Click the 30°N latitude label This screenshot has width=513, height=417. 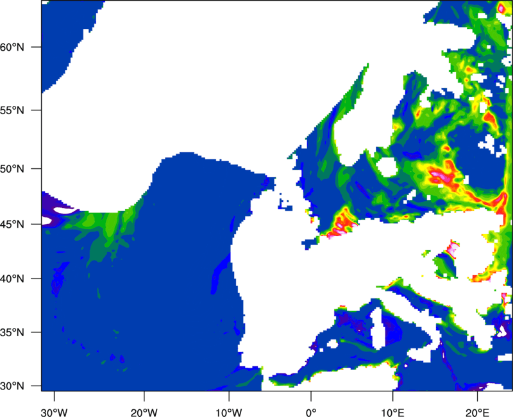click(x=12, y=386)
